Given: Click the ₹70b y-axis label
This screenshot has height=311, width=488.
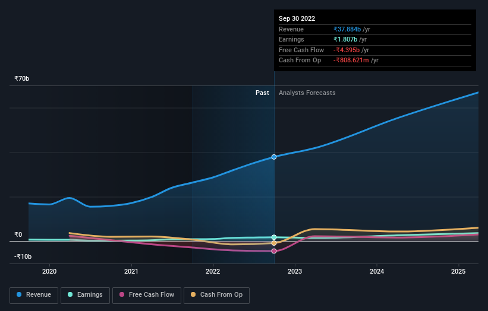Looking at the screenshot, I should [x=22, y=78].
